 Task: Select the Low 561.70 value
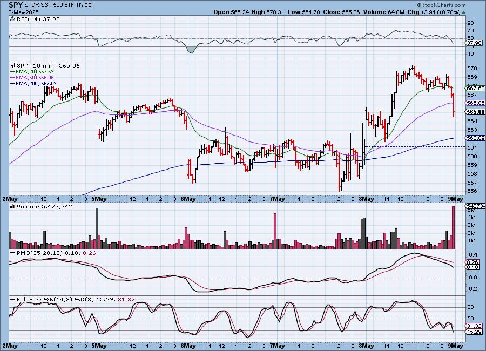tap(303, 12)
